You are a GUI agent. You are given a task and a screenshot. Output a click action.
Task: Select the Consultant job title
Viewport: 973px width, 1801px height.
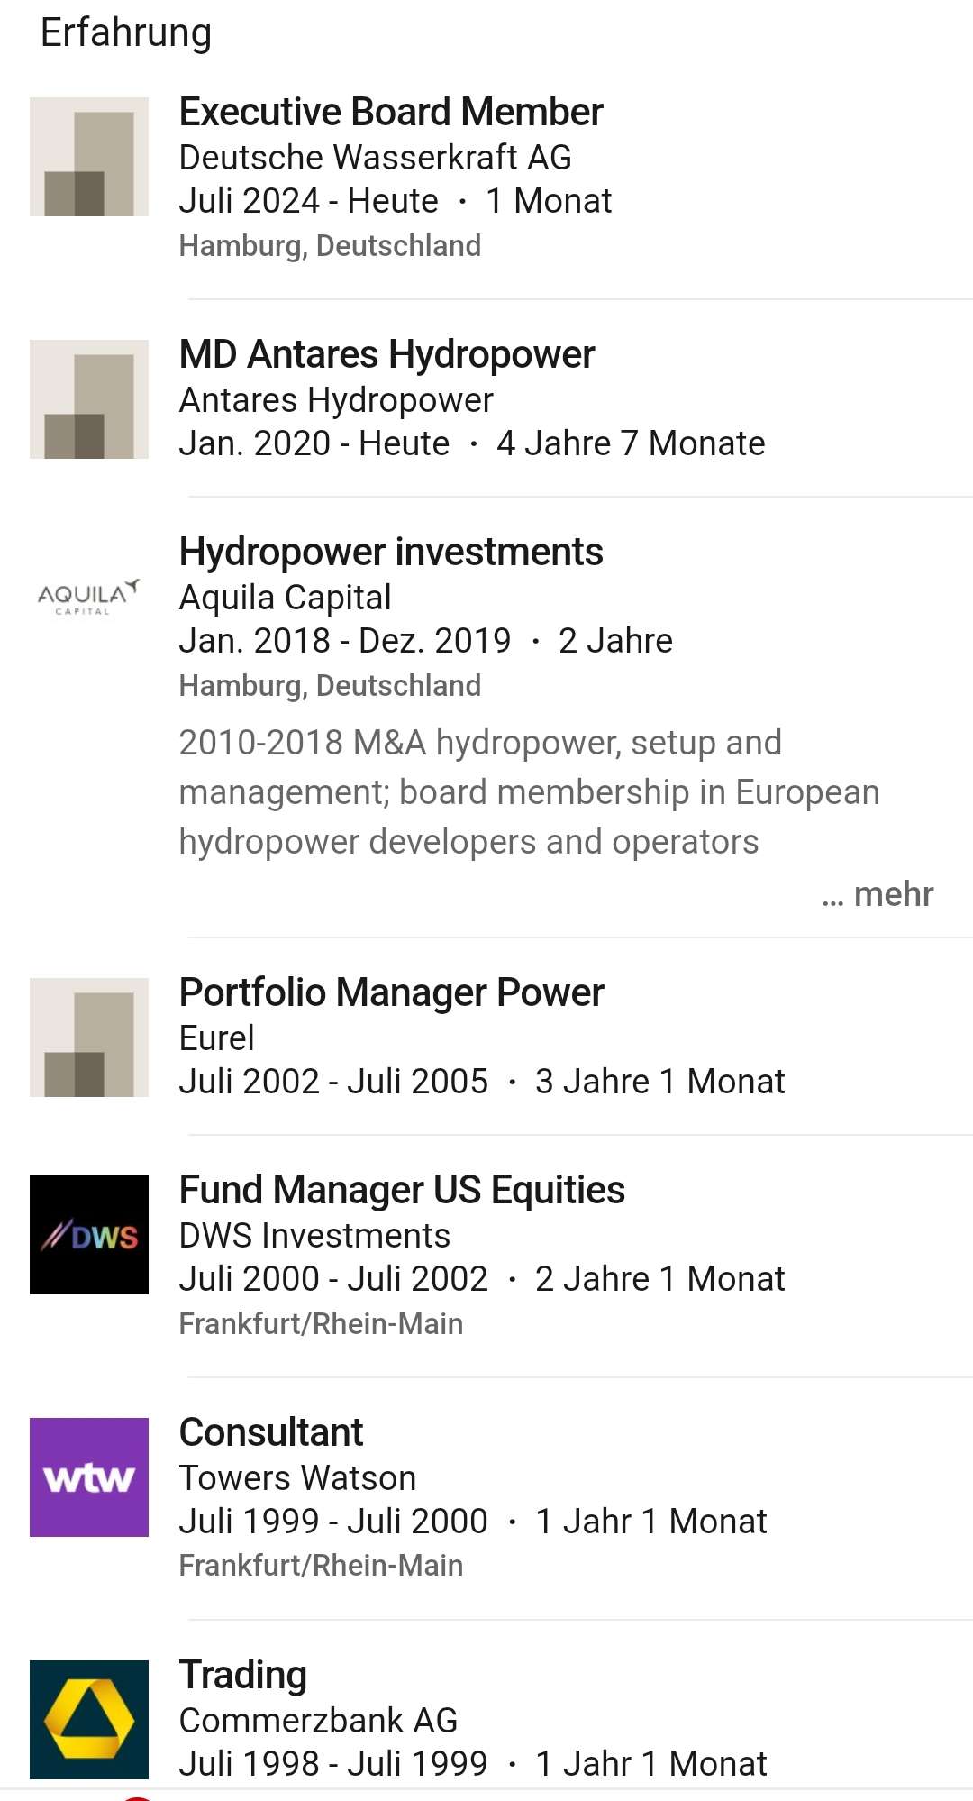(271, 1433)
